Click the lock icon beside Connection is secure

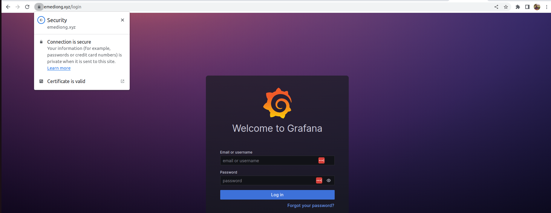[41, 42]
